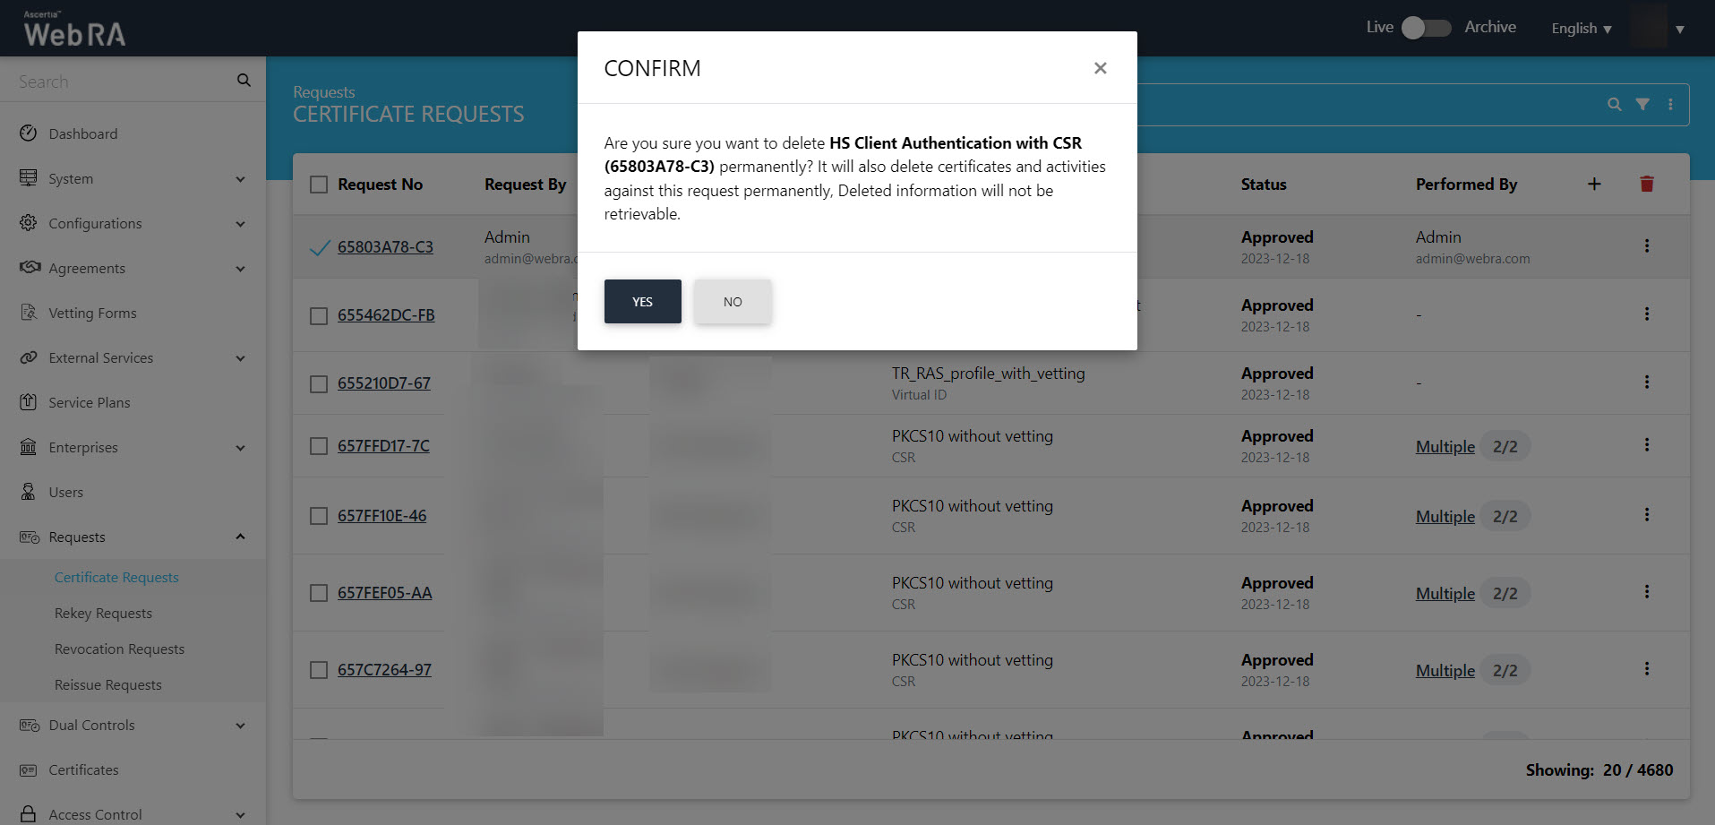Click the Access Control lock icon
This screenshot has width=1715, height=825.
[x=29, y=813]
